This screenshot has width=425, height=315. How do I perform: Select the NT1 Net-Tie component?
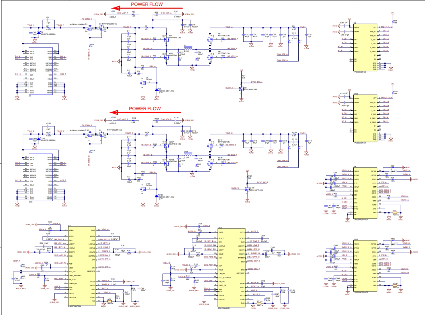tap(395, 213)
